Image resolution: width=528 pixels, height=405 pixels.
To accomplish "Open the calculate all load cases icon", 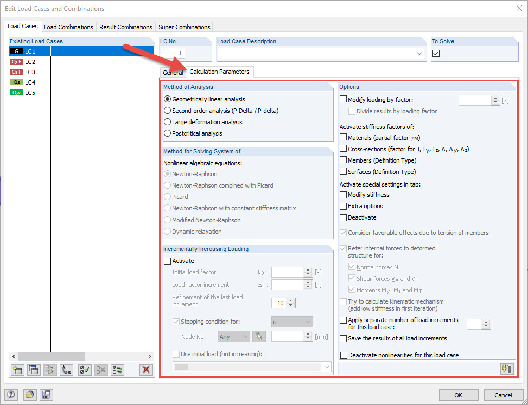I will click(x=507, y=369).
